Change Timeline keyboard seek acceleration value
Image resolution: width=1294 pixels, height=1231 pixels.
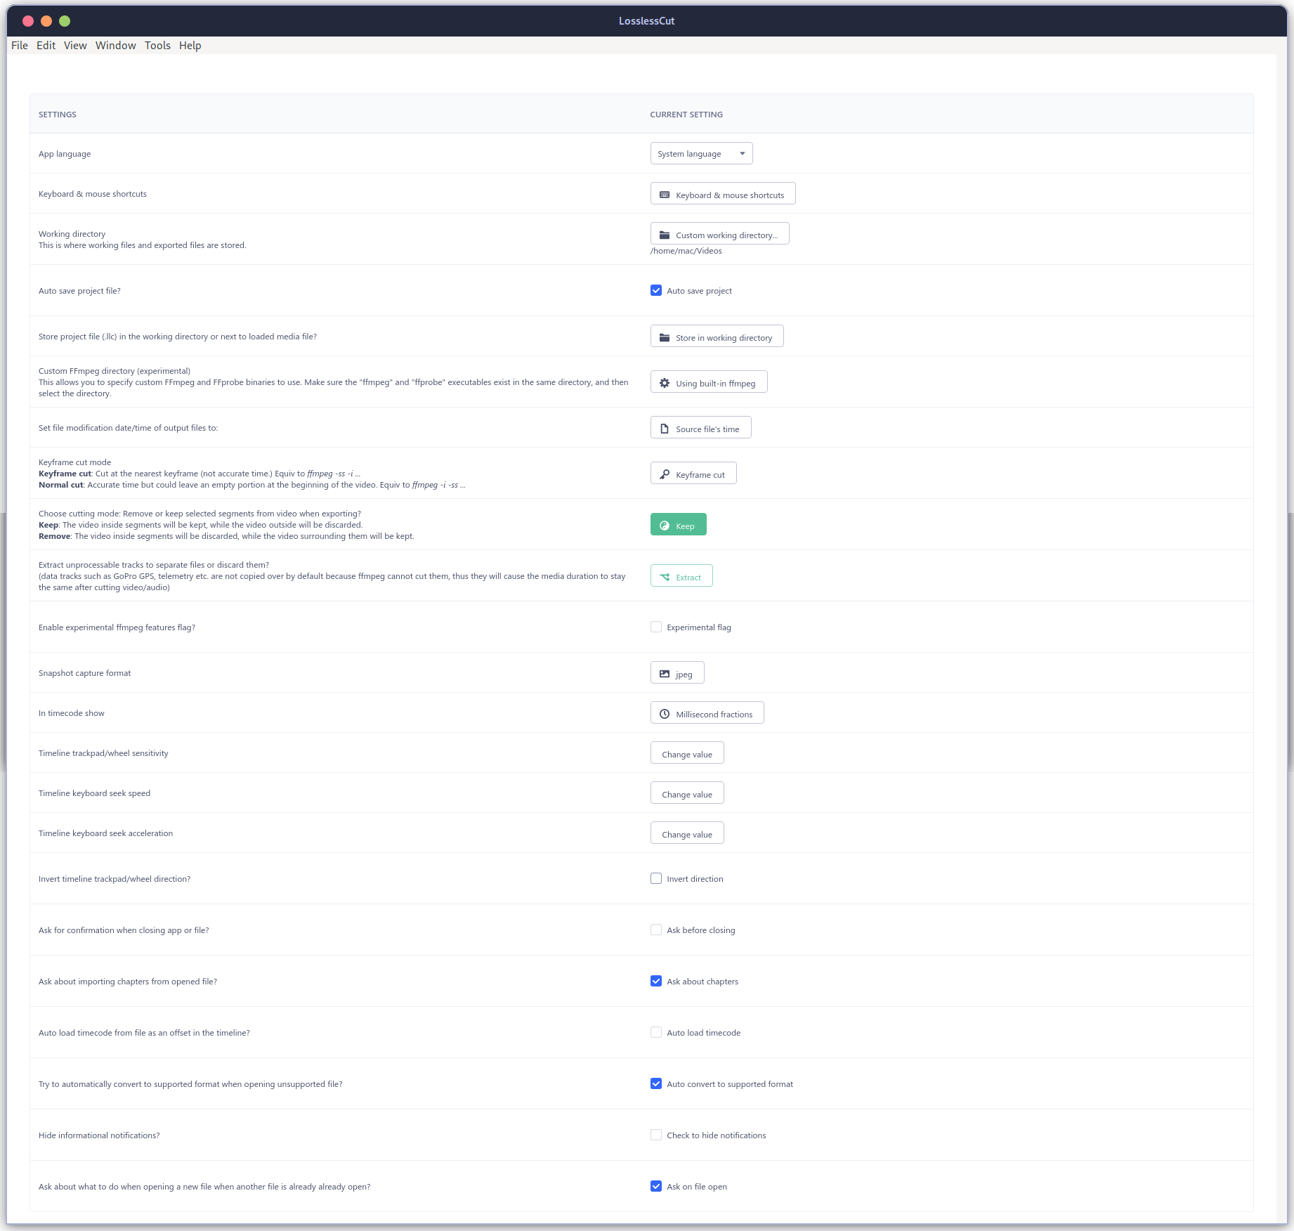[687, 833]
